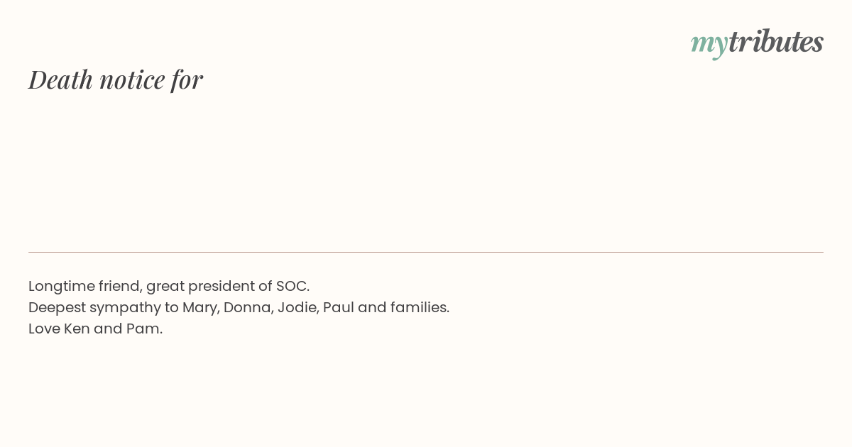Image resolution: width=852 pixels, height=447 pixels.
Task: Click the 'Death notice for' heading
Action: [x=116, y=79]
